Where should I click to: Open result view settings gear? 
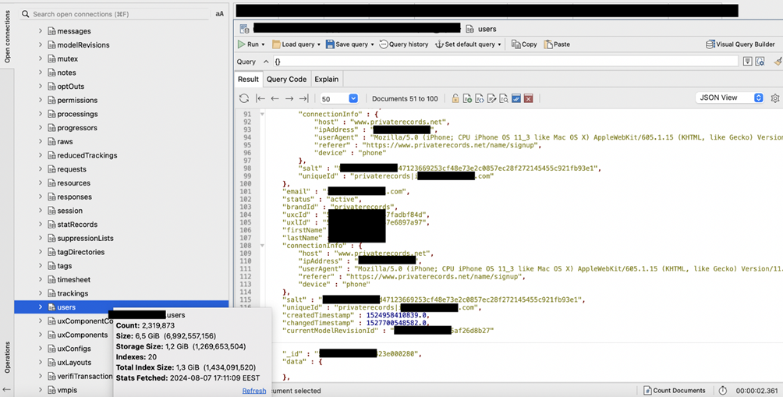coord(774,98)
